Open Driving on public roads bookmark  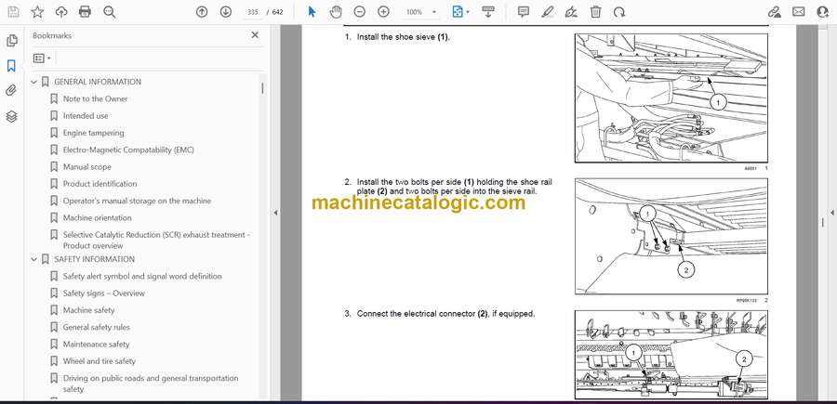(x=151, y=384)
